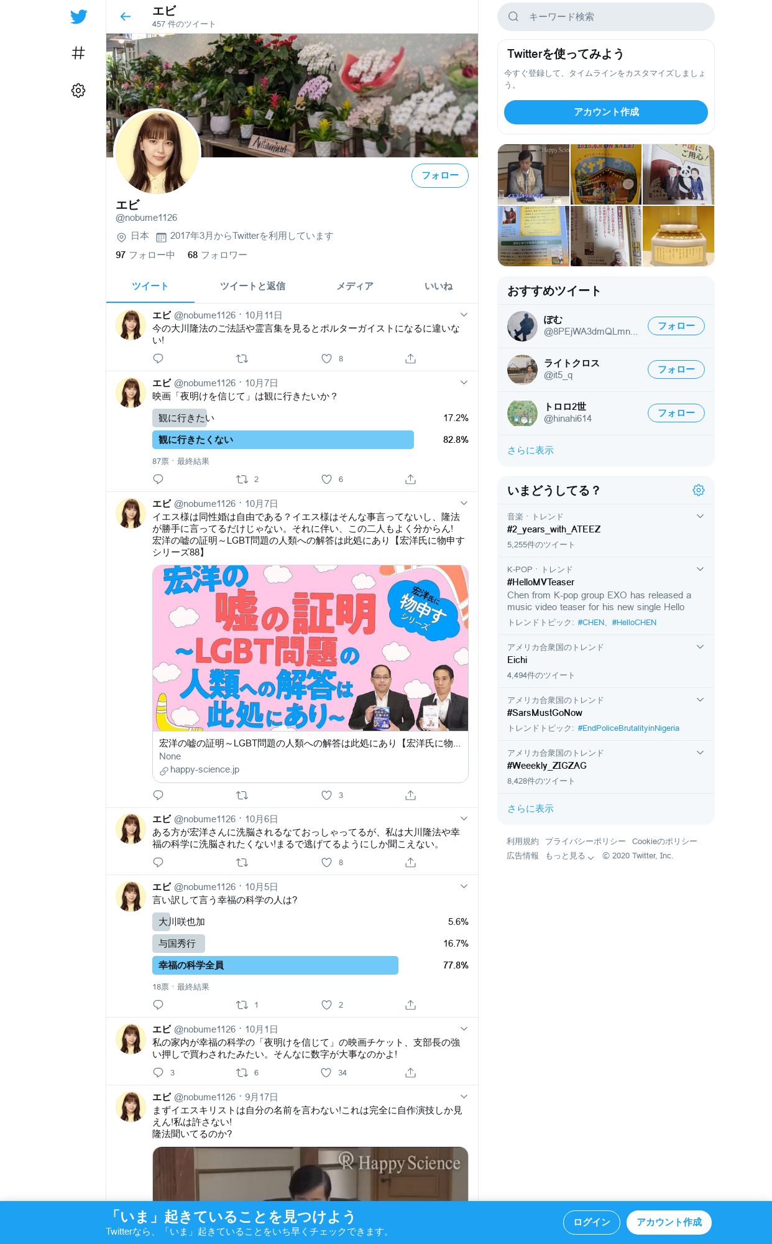Open the sidebar settings gear
Screen dimensions: 772x1244
point(78,91)
